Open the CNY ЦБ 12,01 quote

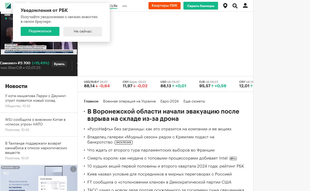(x=246, y=84)
